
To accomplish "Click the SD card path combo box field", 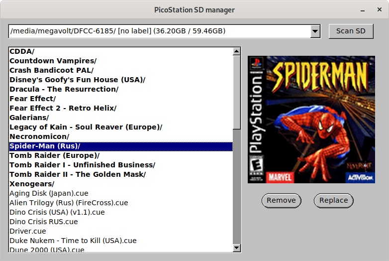I will pos(159,31).
